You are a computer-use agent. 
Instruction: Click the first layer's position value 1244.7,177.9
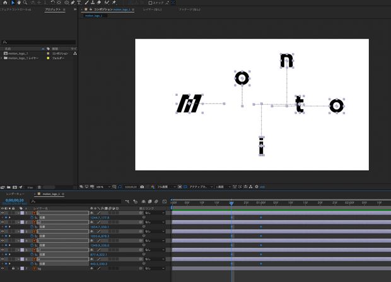(x=100, y=218)
